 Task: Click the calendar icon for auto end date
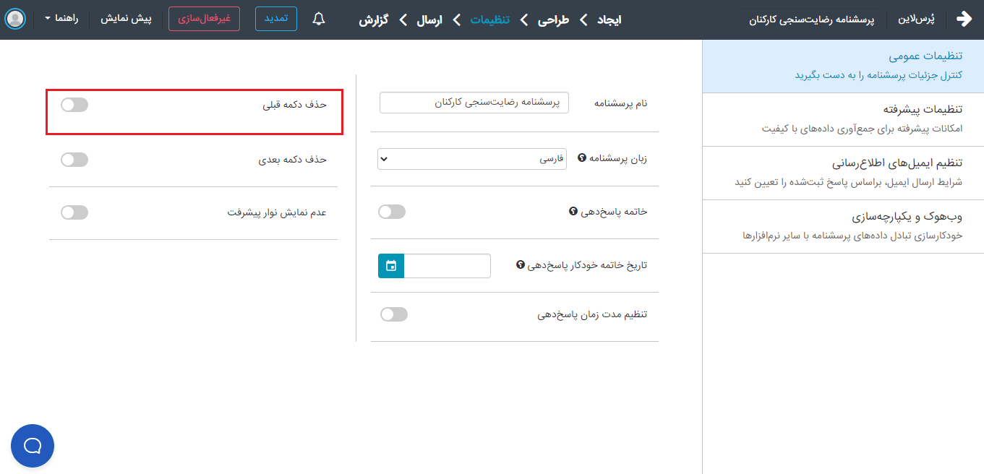pos(391,266)
